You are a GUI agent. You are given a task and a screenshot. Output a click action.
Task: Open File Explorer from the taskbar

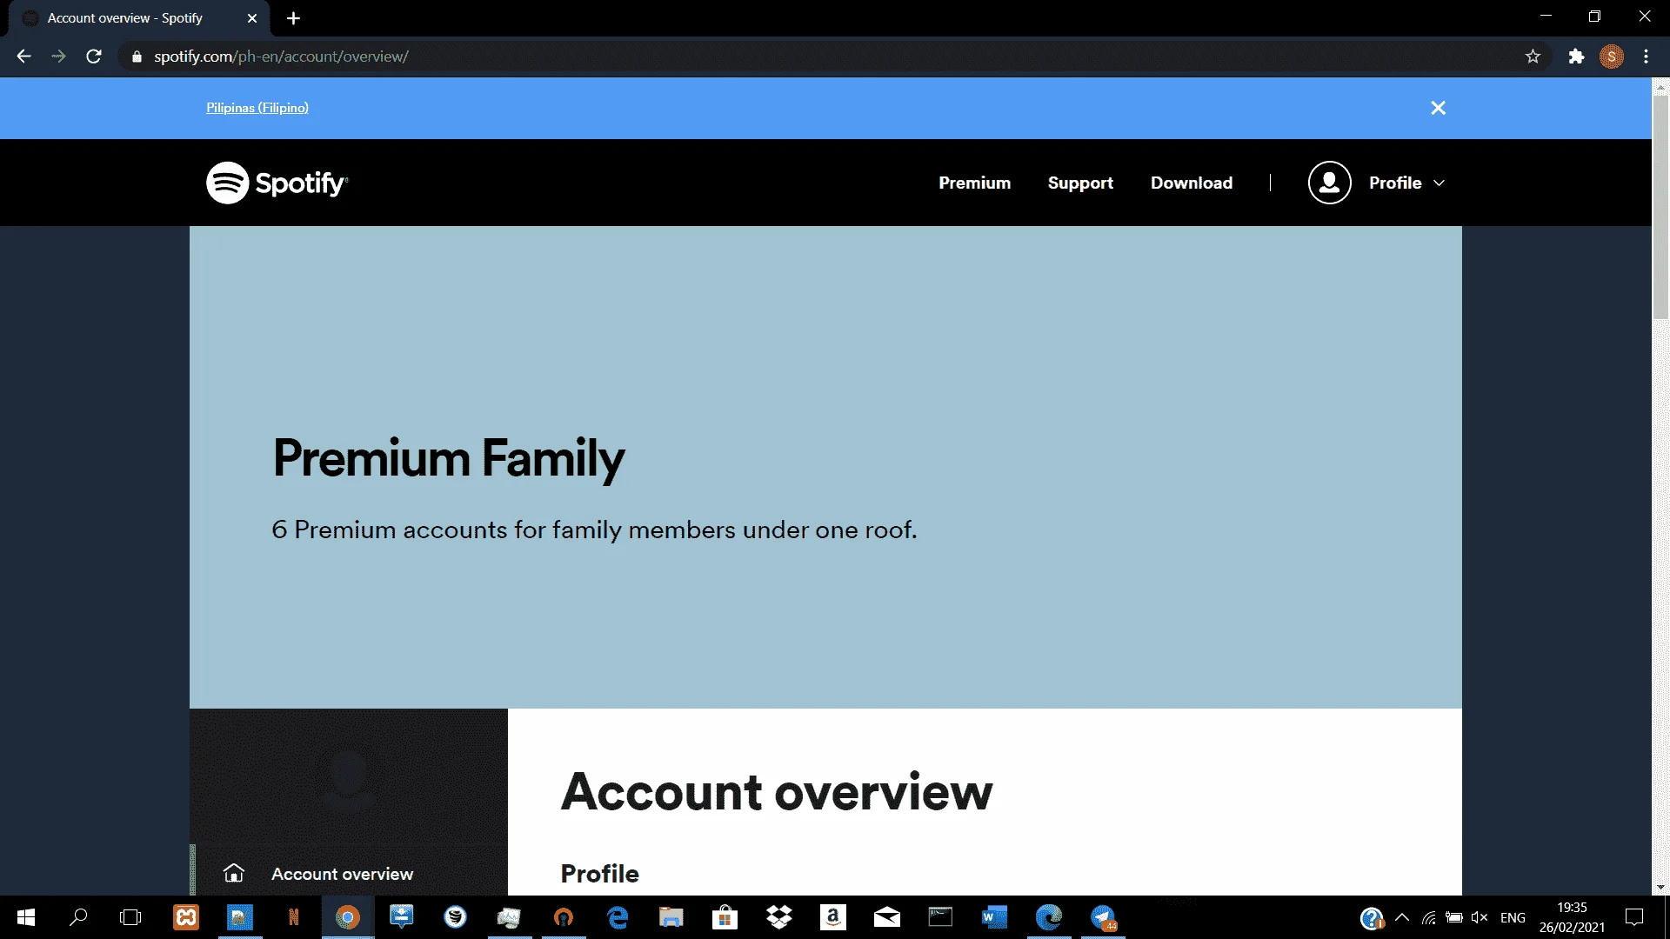[671, 917]
